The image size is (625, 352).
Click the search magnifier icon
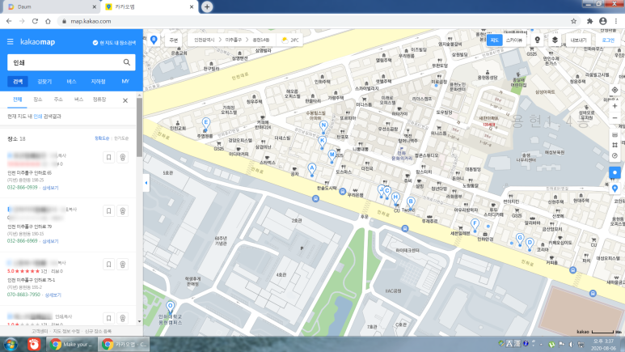click(x=126, y=62)
